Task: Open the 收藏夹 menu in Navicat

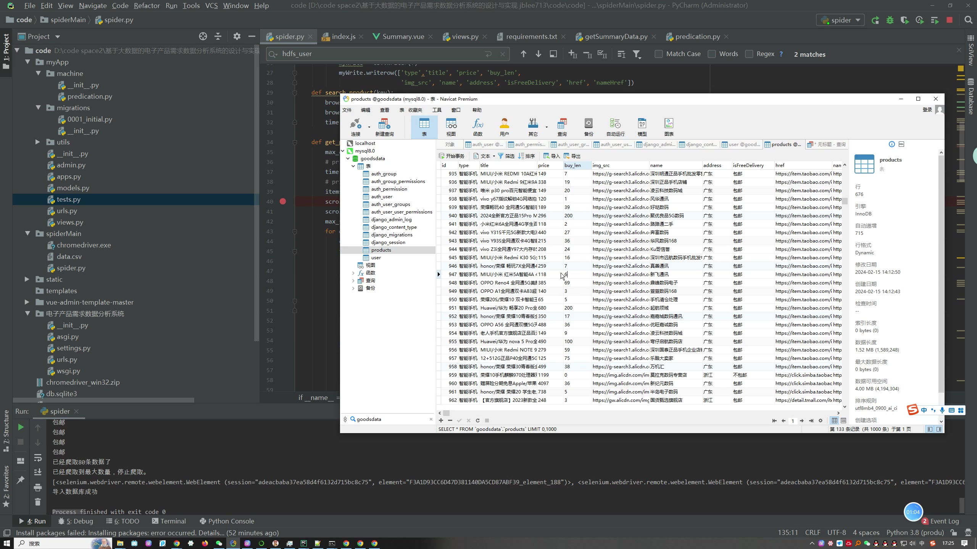Action: pyautogui.click(x=415, y=110)
